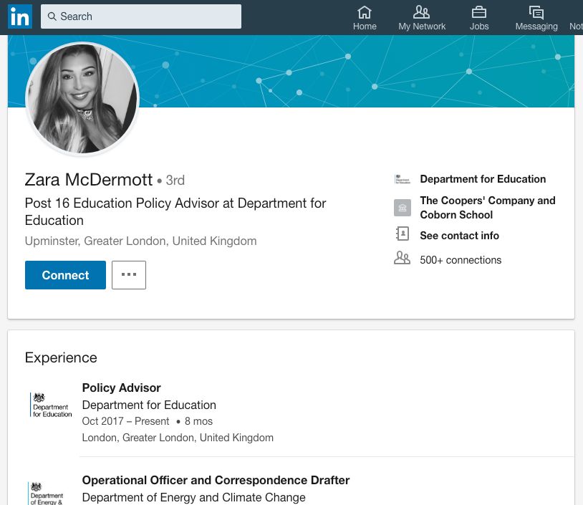Image resolution: width=583 pixels, height=505 pixels.
Task: Click Zara McDermott's profile photo
Action: click(x=82, y=98)
